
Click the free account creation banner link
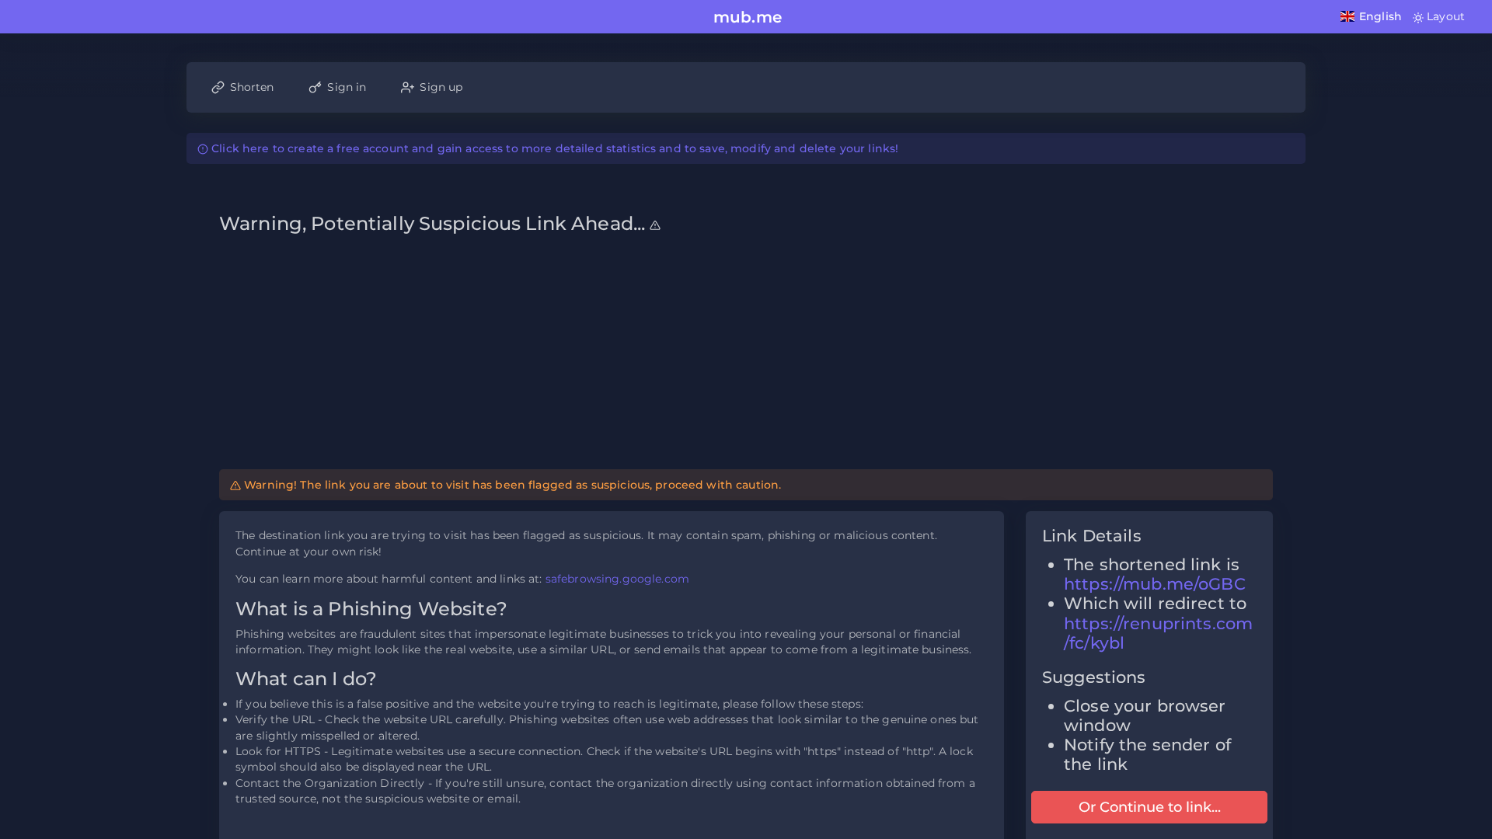click(x=554, y=148)
